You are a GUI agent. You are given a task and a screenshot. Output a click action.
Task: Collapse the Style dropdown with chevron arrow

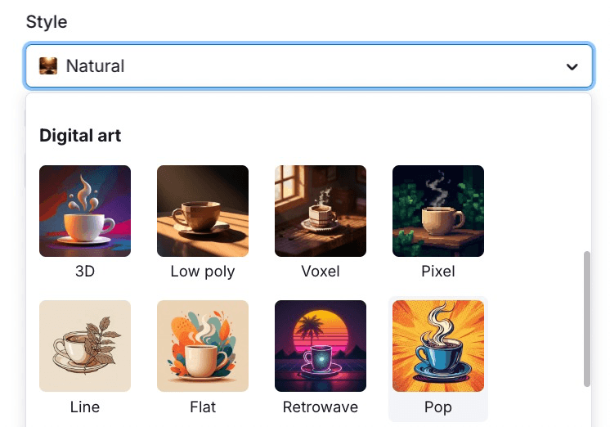tap(572, 67)
